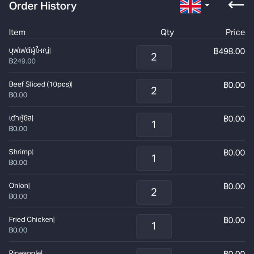Open the Beef Sliced (10pcs) item
The image size is (254, 254).
(x=41, y=85)
